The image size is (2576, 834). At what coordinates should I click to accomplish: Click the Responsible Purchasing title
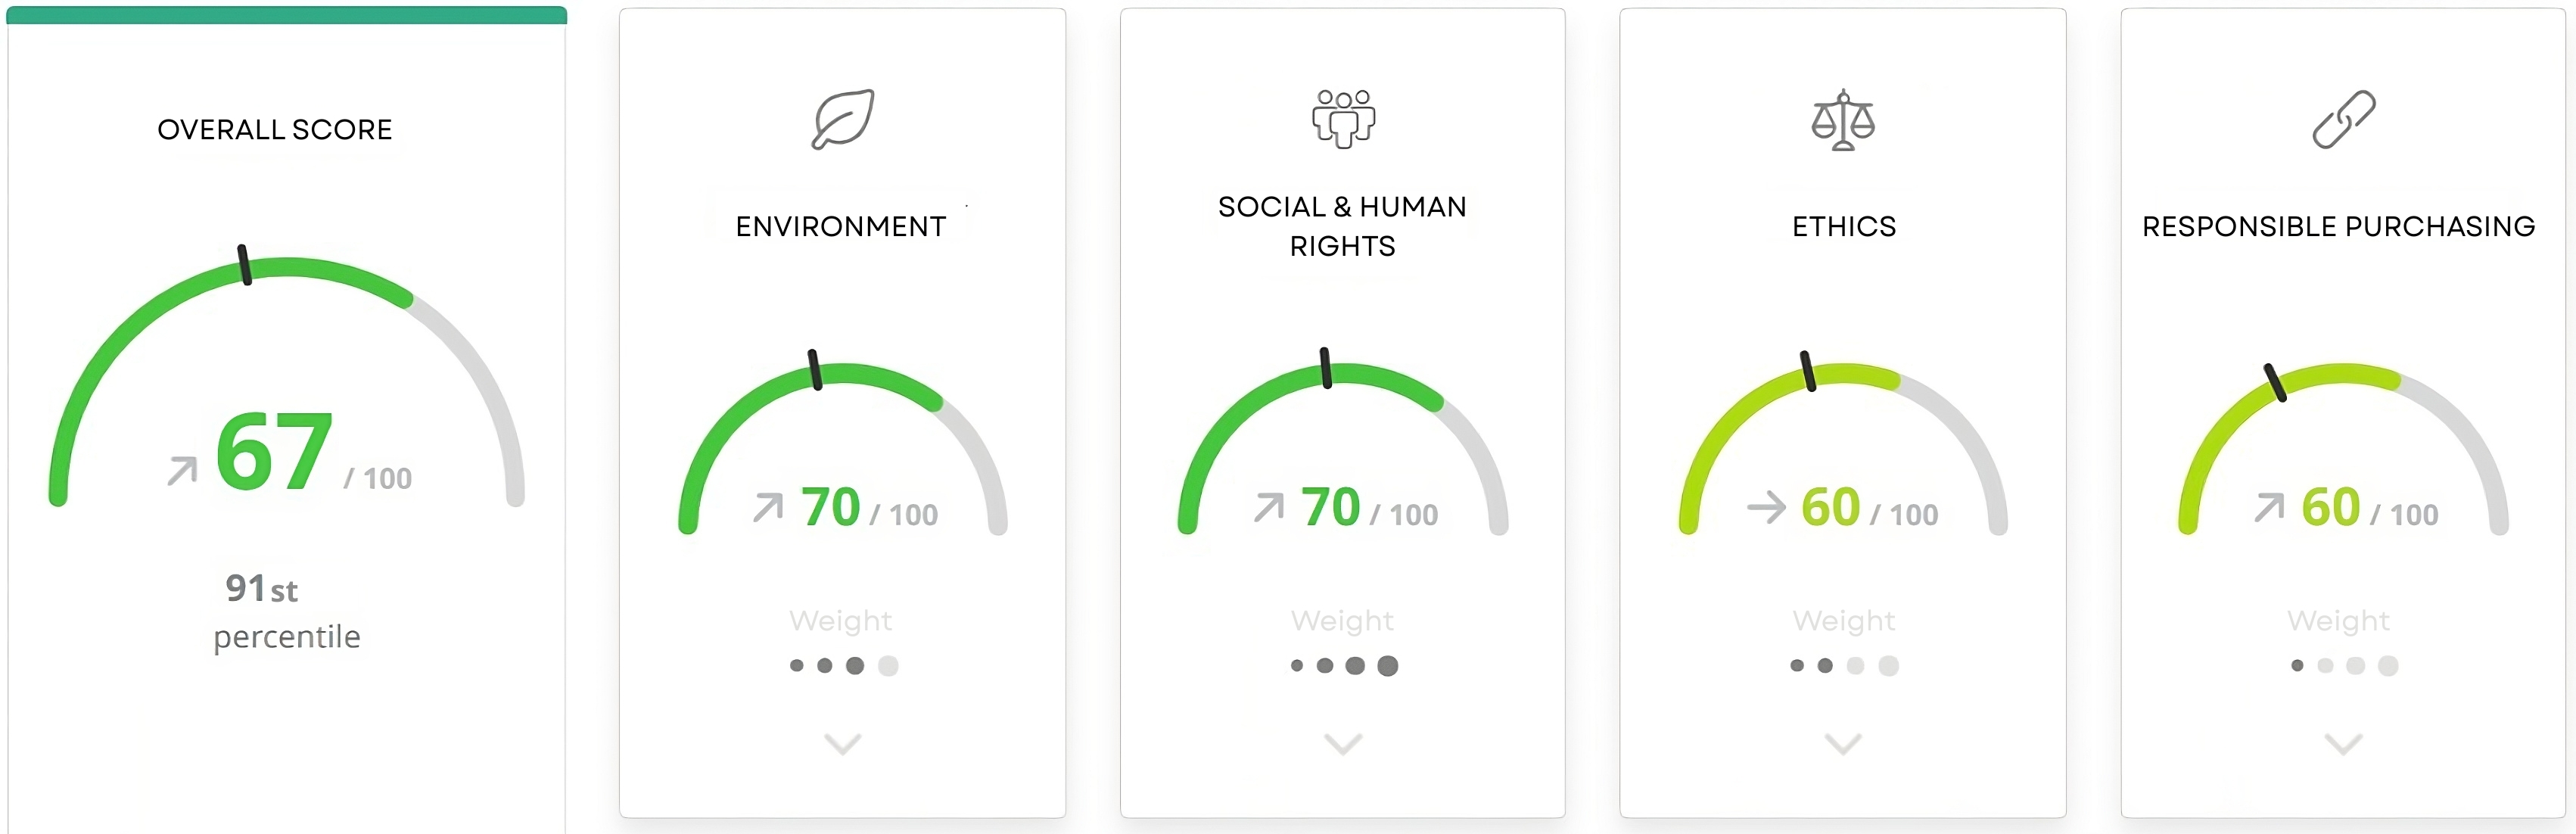pos(2338,227)
